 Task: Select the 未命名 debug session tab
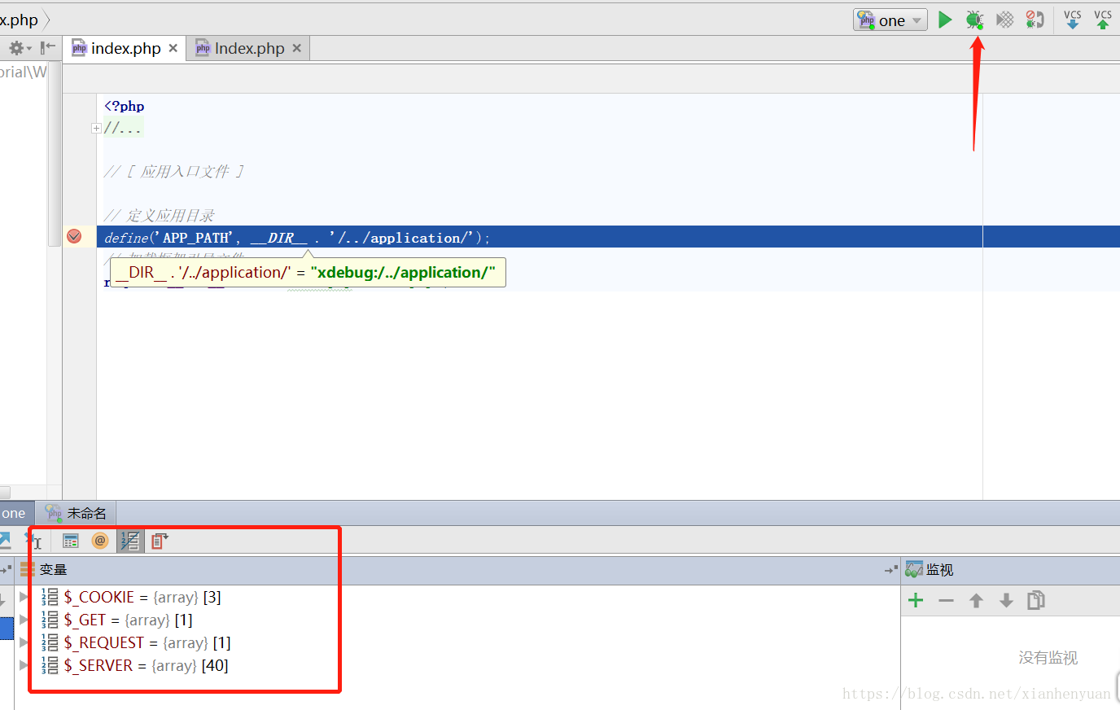coord(77,513)
